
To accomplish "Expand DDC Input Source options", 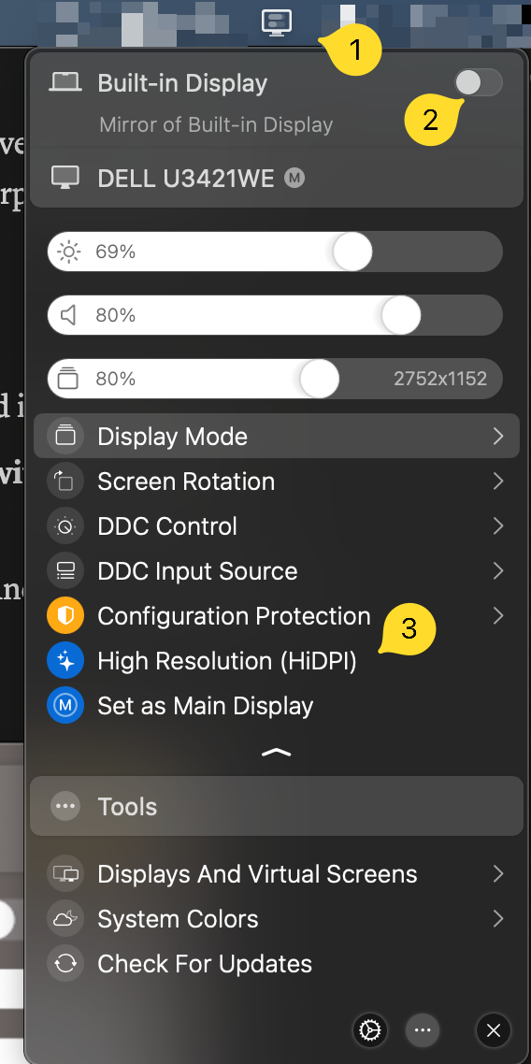I will coord(276,570).
